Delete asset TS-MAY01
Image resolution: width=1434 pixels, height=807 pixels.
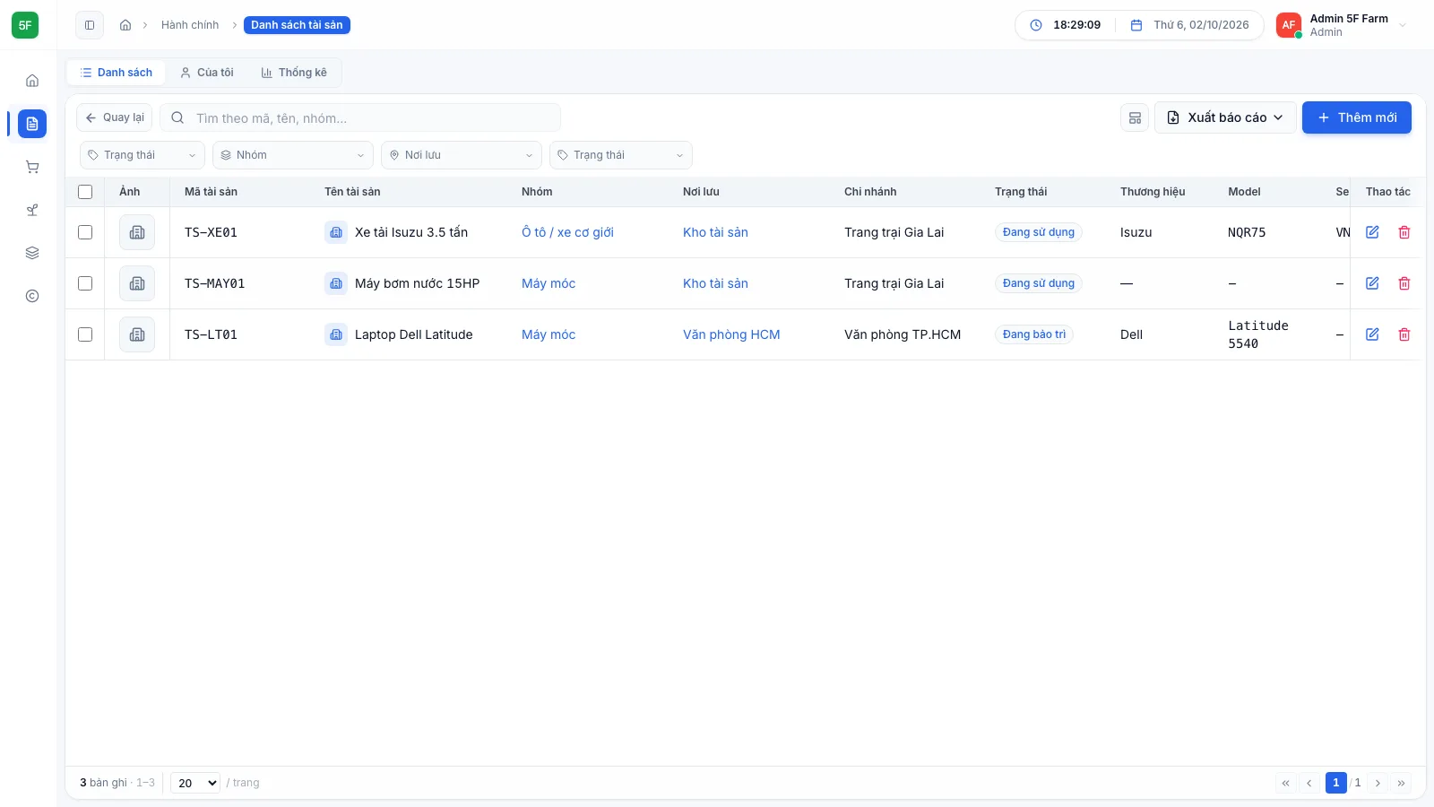[x=1404, y=283]
